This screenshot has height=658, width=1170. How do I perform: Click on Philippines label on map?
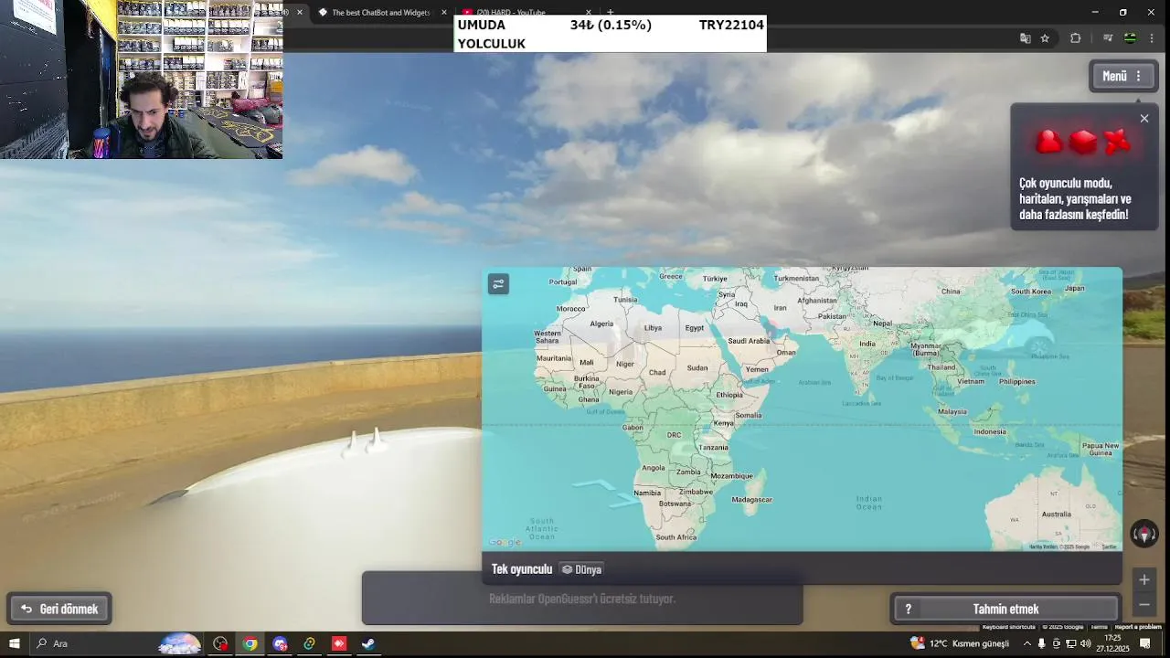1017,382
